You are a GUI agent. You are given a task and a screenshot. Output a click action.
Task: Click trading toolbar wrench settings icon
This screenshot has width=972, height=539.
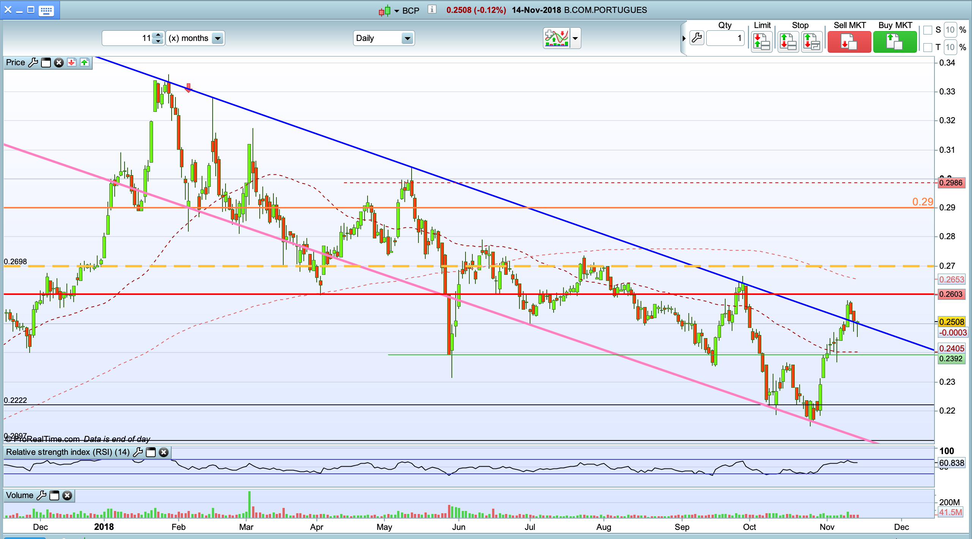click(697, 38)
